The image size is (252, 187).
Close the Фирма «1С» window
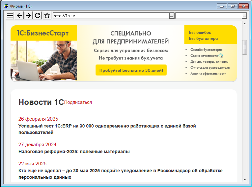pyautogui.click(x=243, y=6)
